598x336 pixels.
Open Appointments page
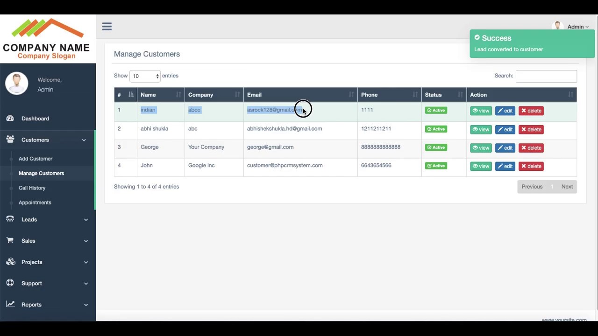click(35, 203)
